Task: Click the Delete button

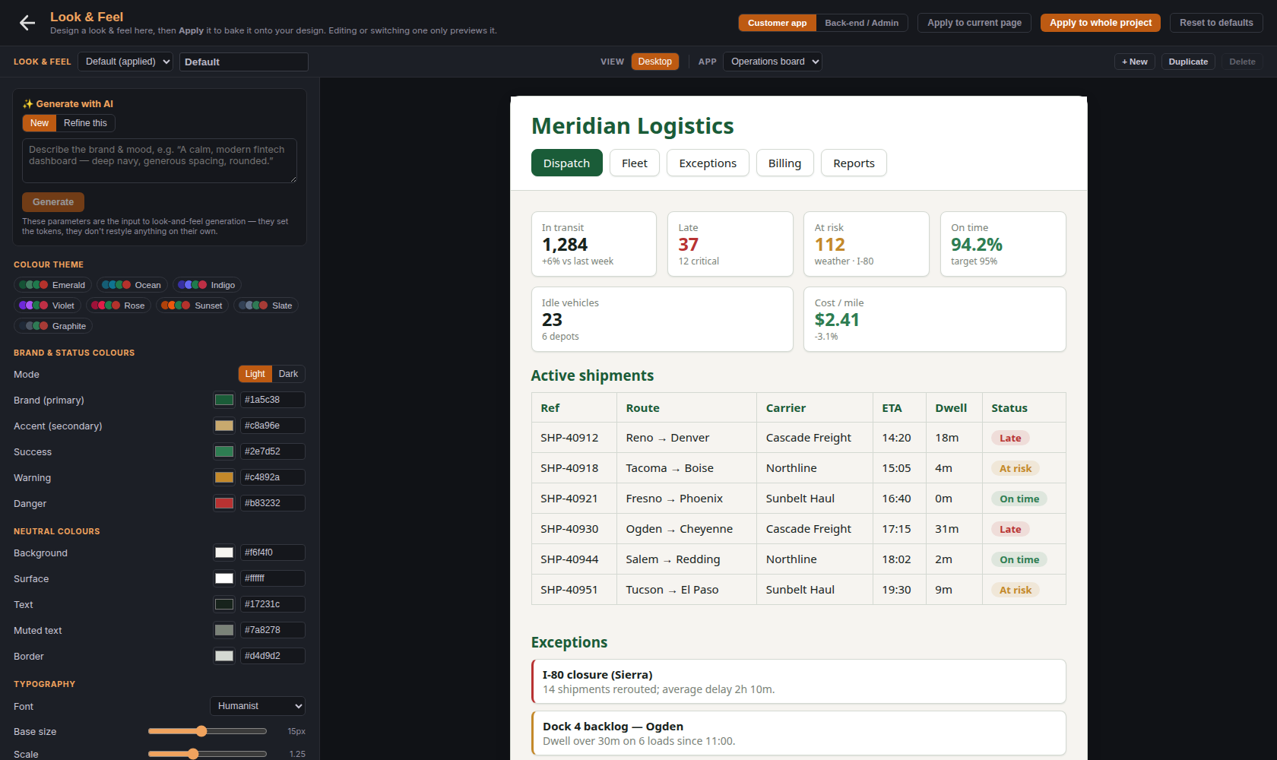Action: [1242, 62]
